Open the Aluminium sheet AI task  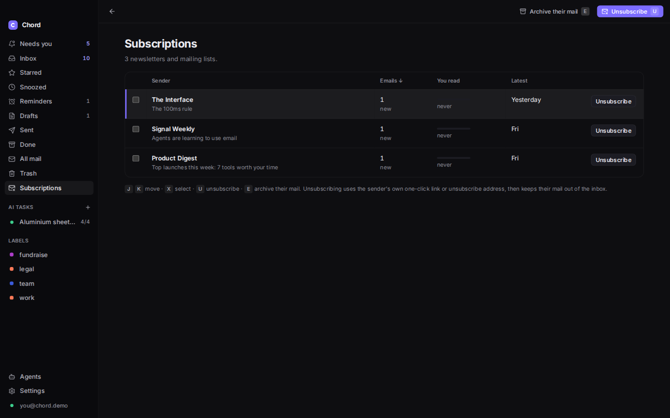[49, 222]
